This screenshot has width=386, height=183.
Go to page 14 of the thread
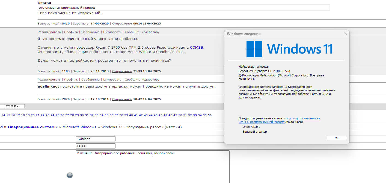pos(3,115)
